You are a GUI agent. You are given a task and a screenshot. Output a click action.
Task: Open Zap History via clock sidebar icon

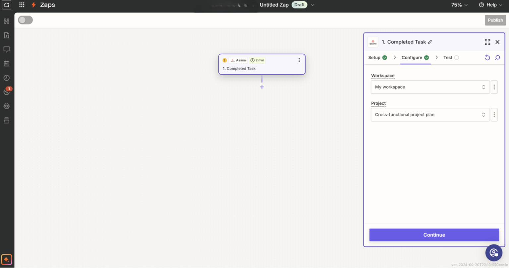pos(6,78)
